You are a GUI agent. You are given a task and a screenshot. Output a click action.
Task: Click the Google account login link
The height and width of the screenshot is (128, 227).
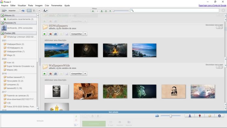pyautogui.click(x=212, y=5)
